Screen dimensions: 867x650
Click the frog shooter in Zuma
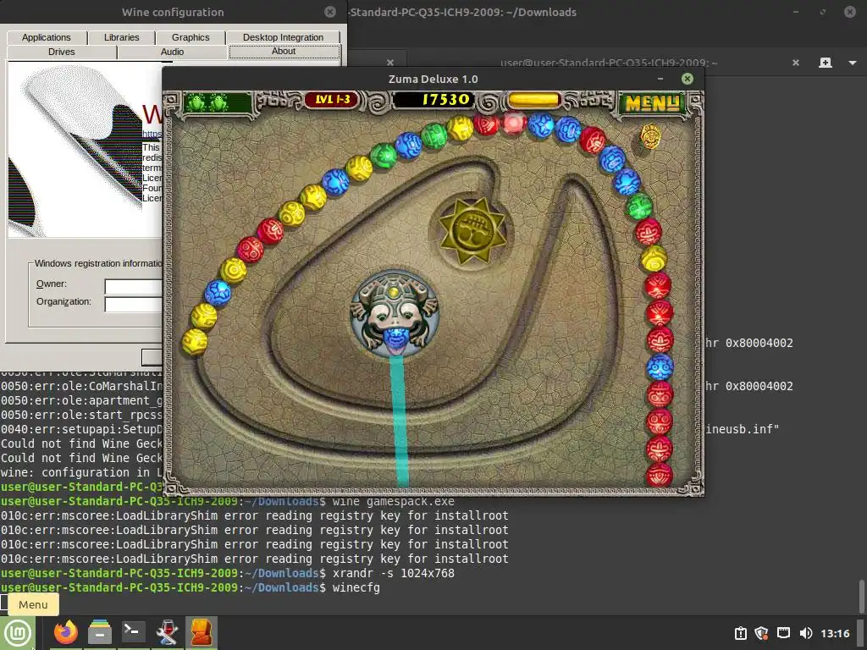point(395,315)
